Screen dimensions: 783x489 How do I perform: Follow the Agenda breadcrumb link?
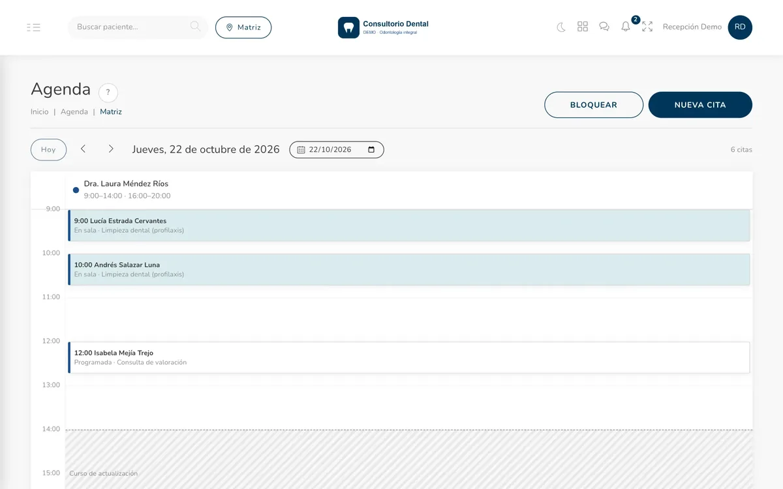click(x=74, y=112)
